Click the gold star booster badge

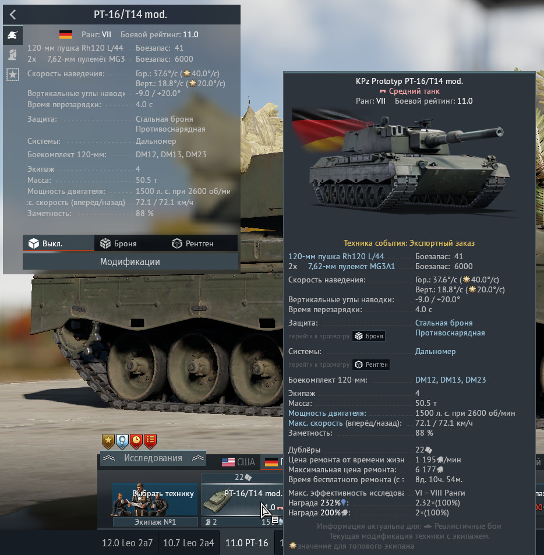[108, 441]
